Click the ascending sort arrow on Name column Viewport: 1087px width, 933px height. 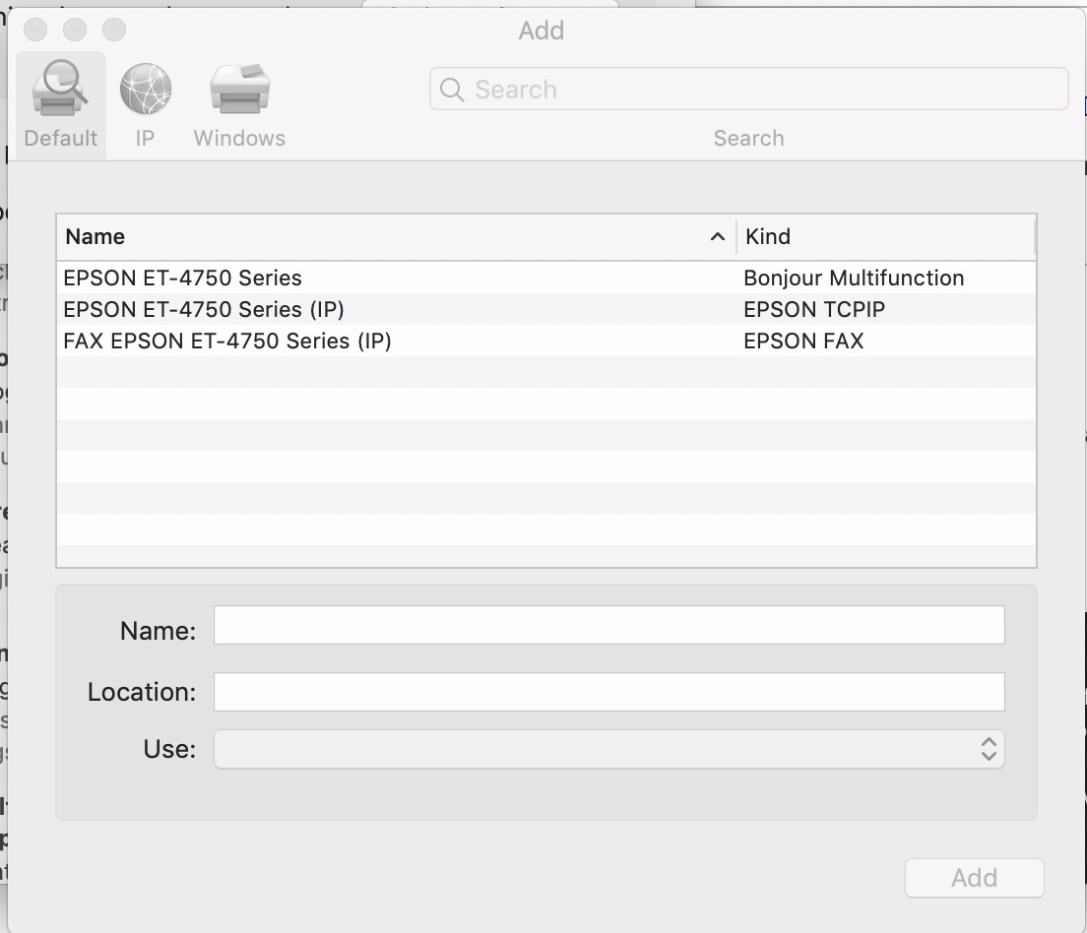[x=717, y=236]
